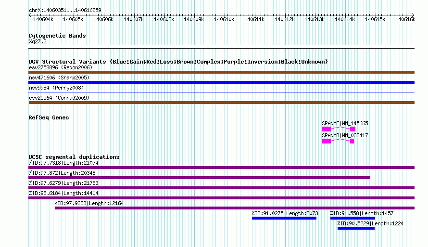Open the Cytogenetic Bands track heading
The image size is (428, 247).
pos(57,36)
